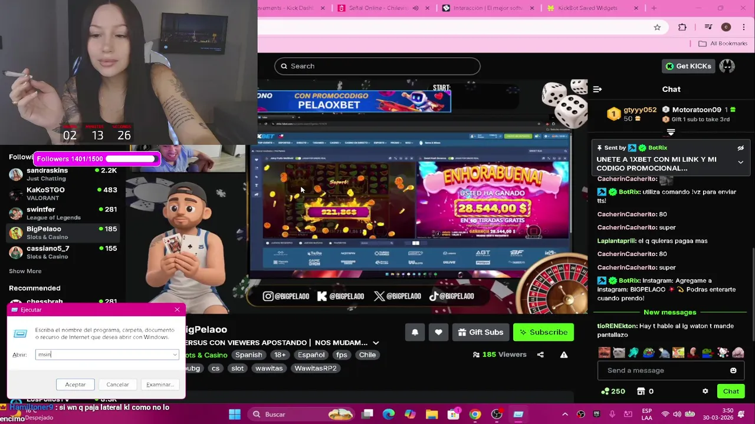Open swintfer channel in sidebar
Screen dimensions: 755x424
click(63, 213)
